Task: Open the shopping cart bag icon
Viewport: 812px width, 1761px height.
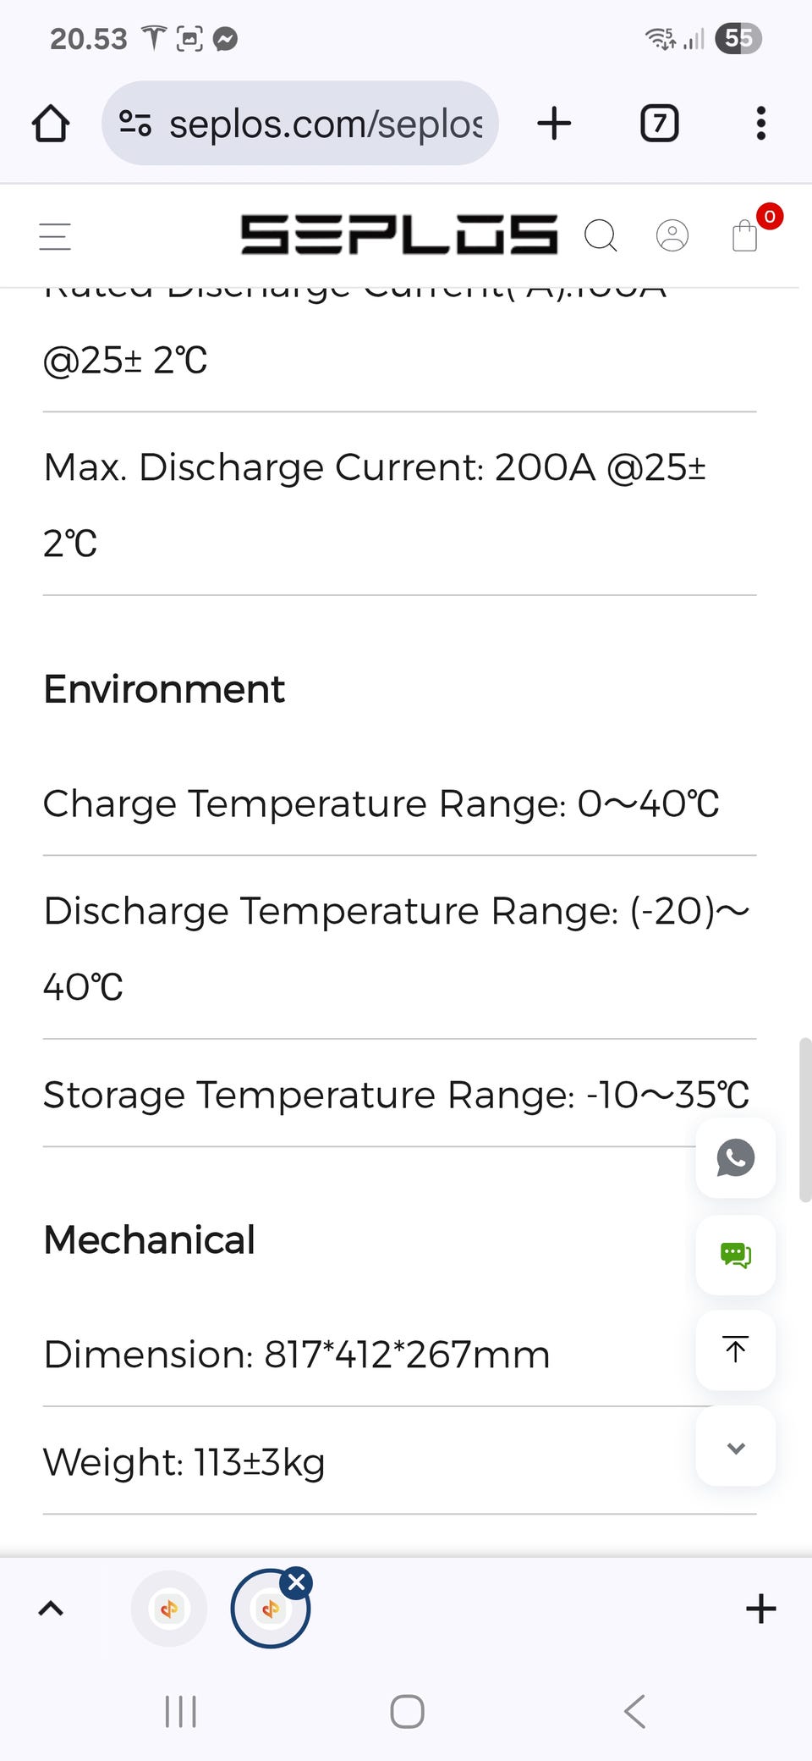Action: pos(744,235)
